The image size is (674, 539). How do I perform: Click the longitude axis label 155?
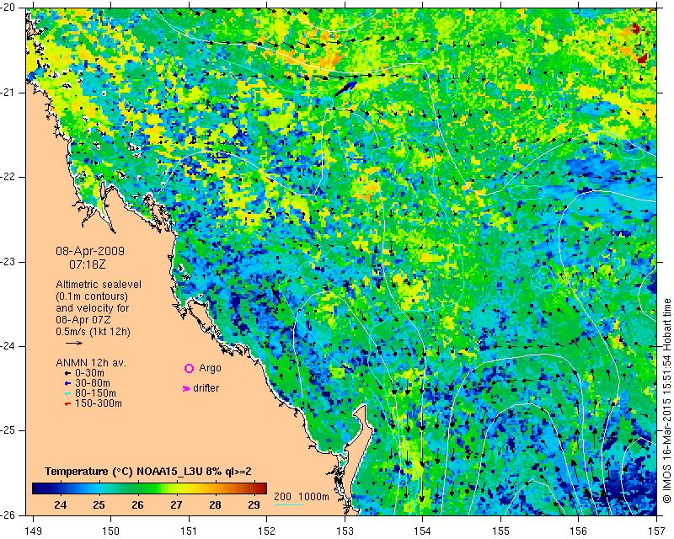click(500, 531)
